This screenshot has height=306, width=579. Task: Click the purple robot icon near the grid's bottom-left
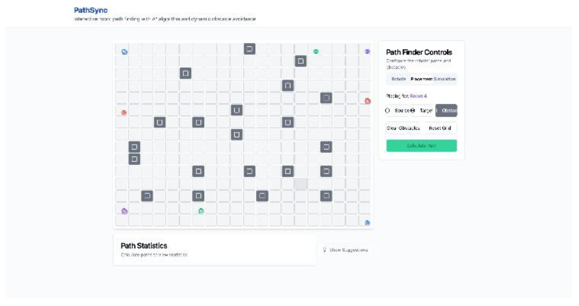click(x=124, y=211)
